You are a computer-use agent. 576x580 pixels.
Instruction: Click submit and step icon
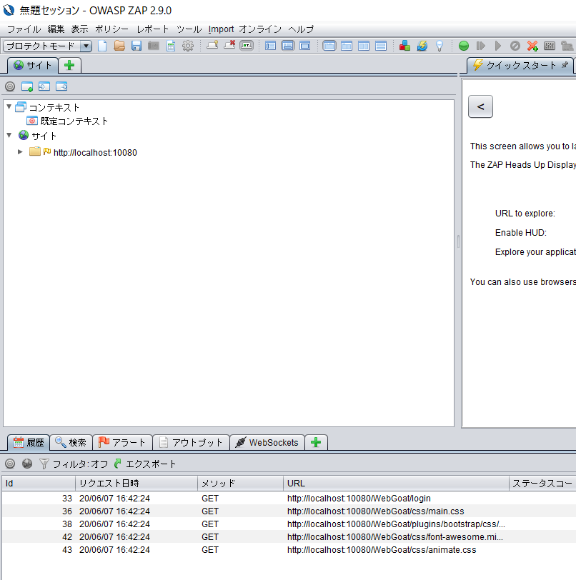point(481,46)
